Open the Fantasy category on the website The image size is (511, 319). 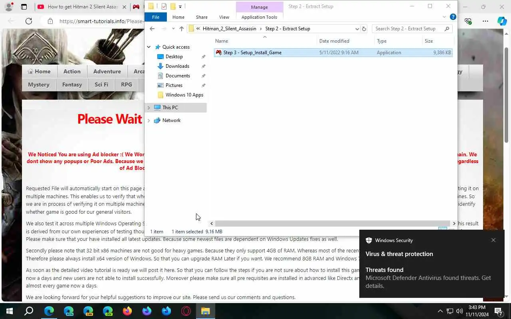point(72,85)
